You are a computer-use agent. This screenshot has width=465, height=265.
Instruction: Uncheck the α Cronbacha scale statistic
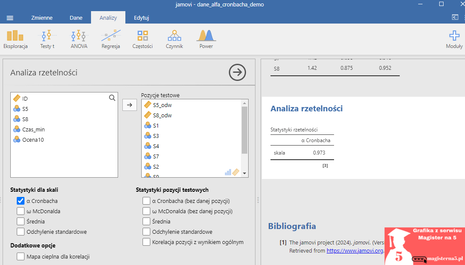pyautogui.click(x=21, y=200)
